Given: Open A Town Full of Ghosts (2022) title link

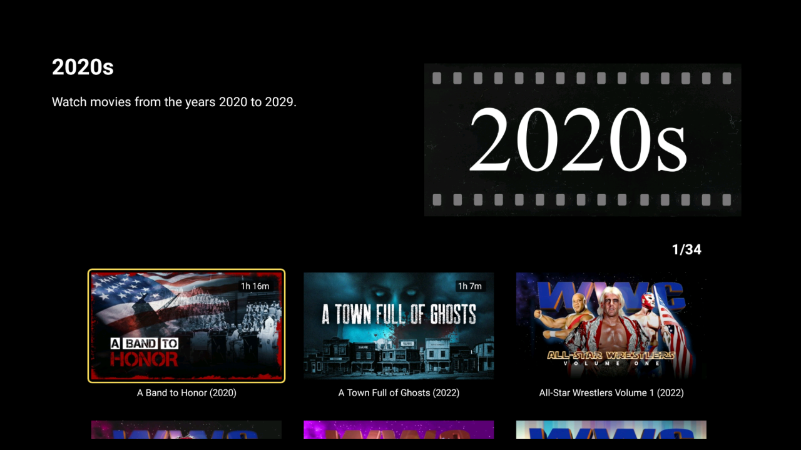Looking at the screenshot, I should point(399,392).
